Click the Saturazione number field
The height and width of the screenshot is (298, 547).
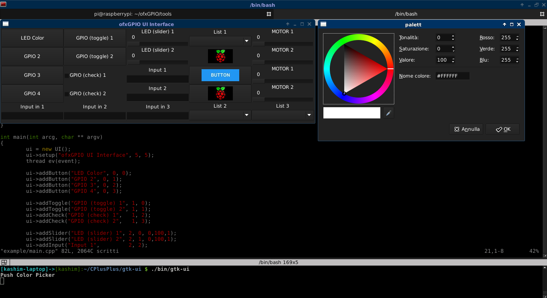pos(443,49)
